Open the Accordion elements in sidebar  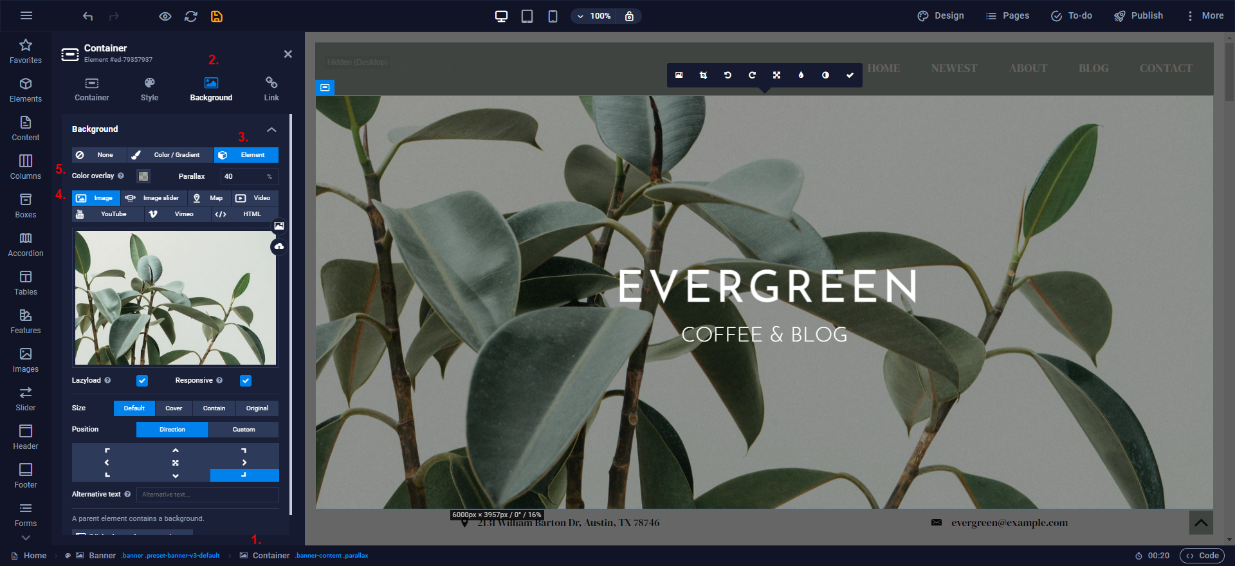coord(26,244)
